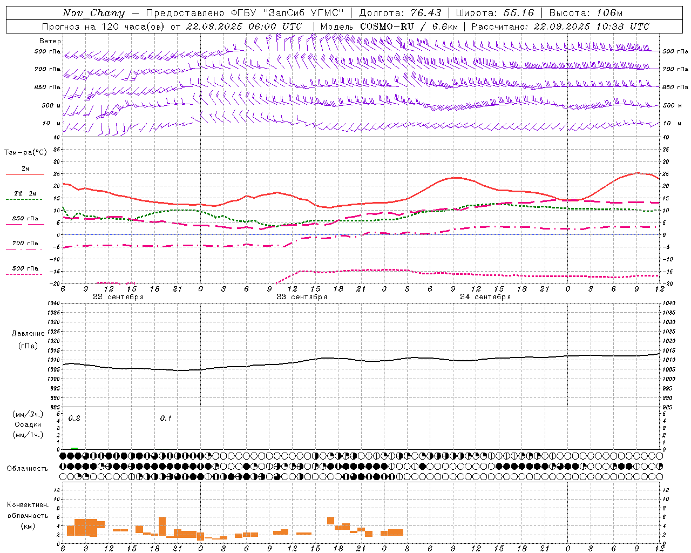Click the 'Модель COSMO-RU / 6.6км' label
The height and width of the screenshot is (553, 691).
click(389, 26)
